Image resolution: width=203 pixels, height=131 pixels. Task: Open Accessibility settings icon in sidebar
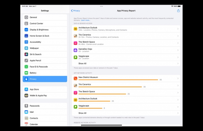click(26, 42)
